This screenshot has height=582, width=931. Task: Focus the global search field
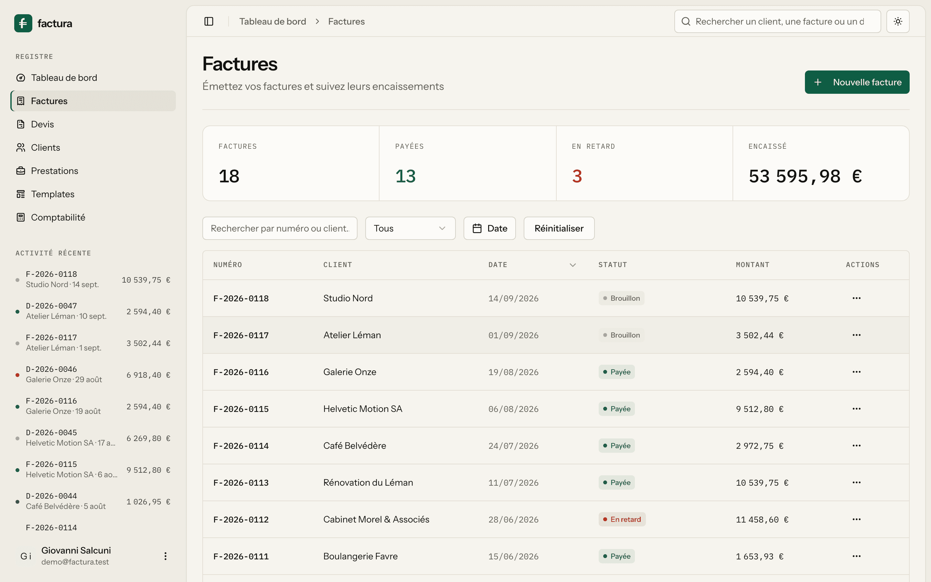pos(777,22)
